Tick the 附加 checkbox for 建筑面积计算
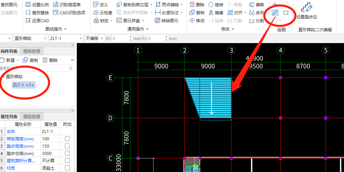 [67, 161]
